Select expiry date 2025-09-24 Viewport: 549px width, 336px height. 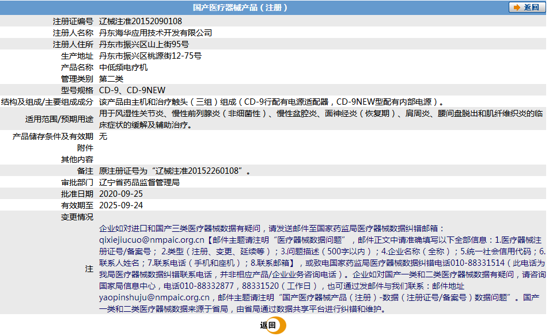(121, 205)
